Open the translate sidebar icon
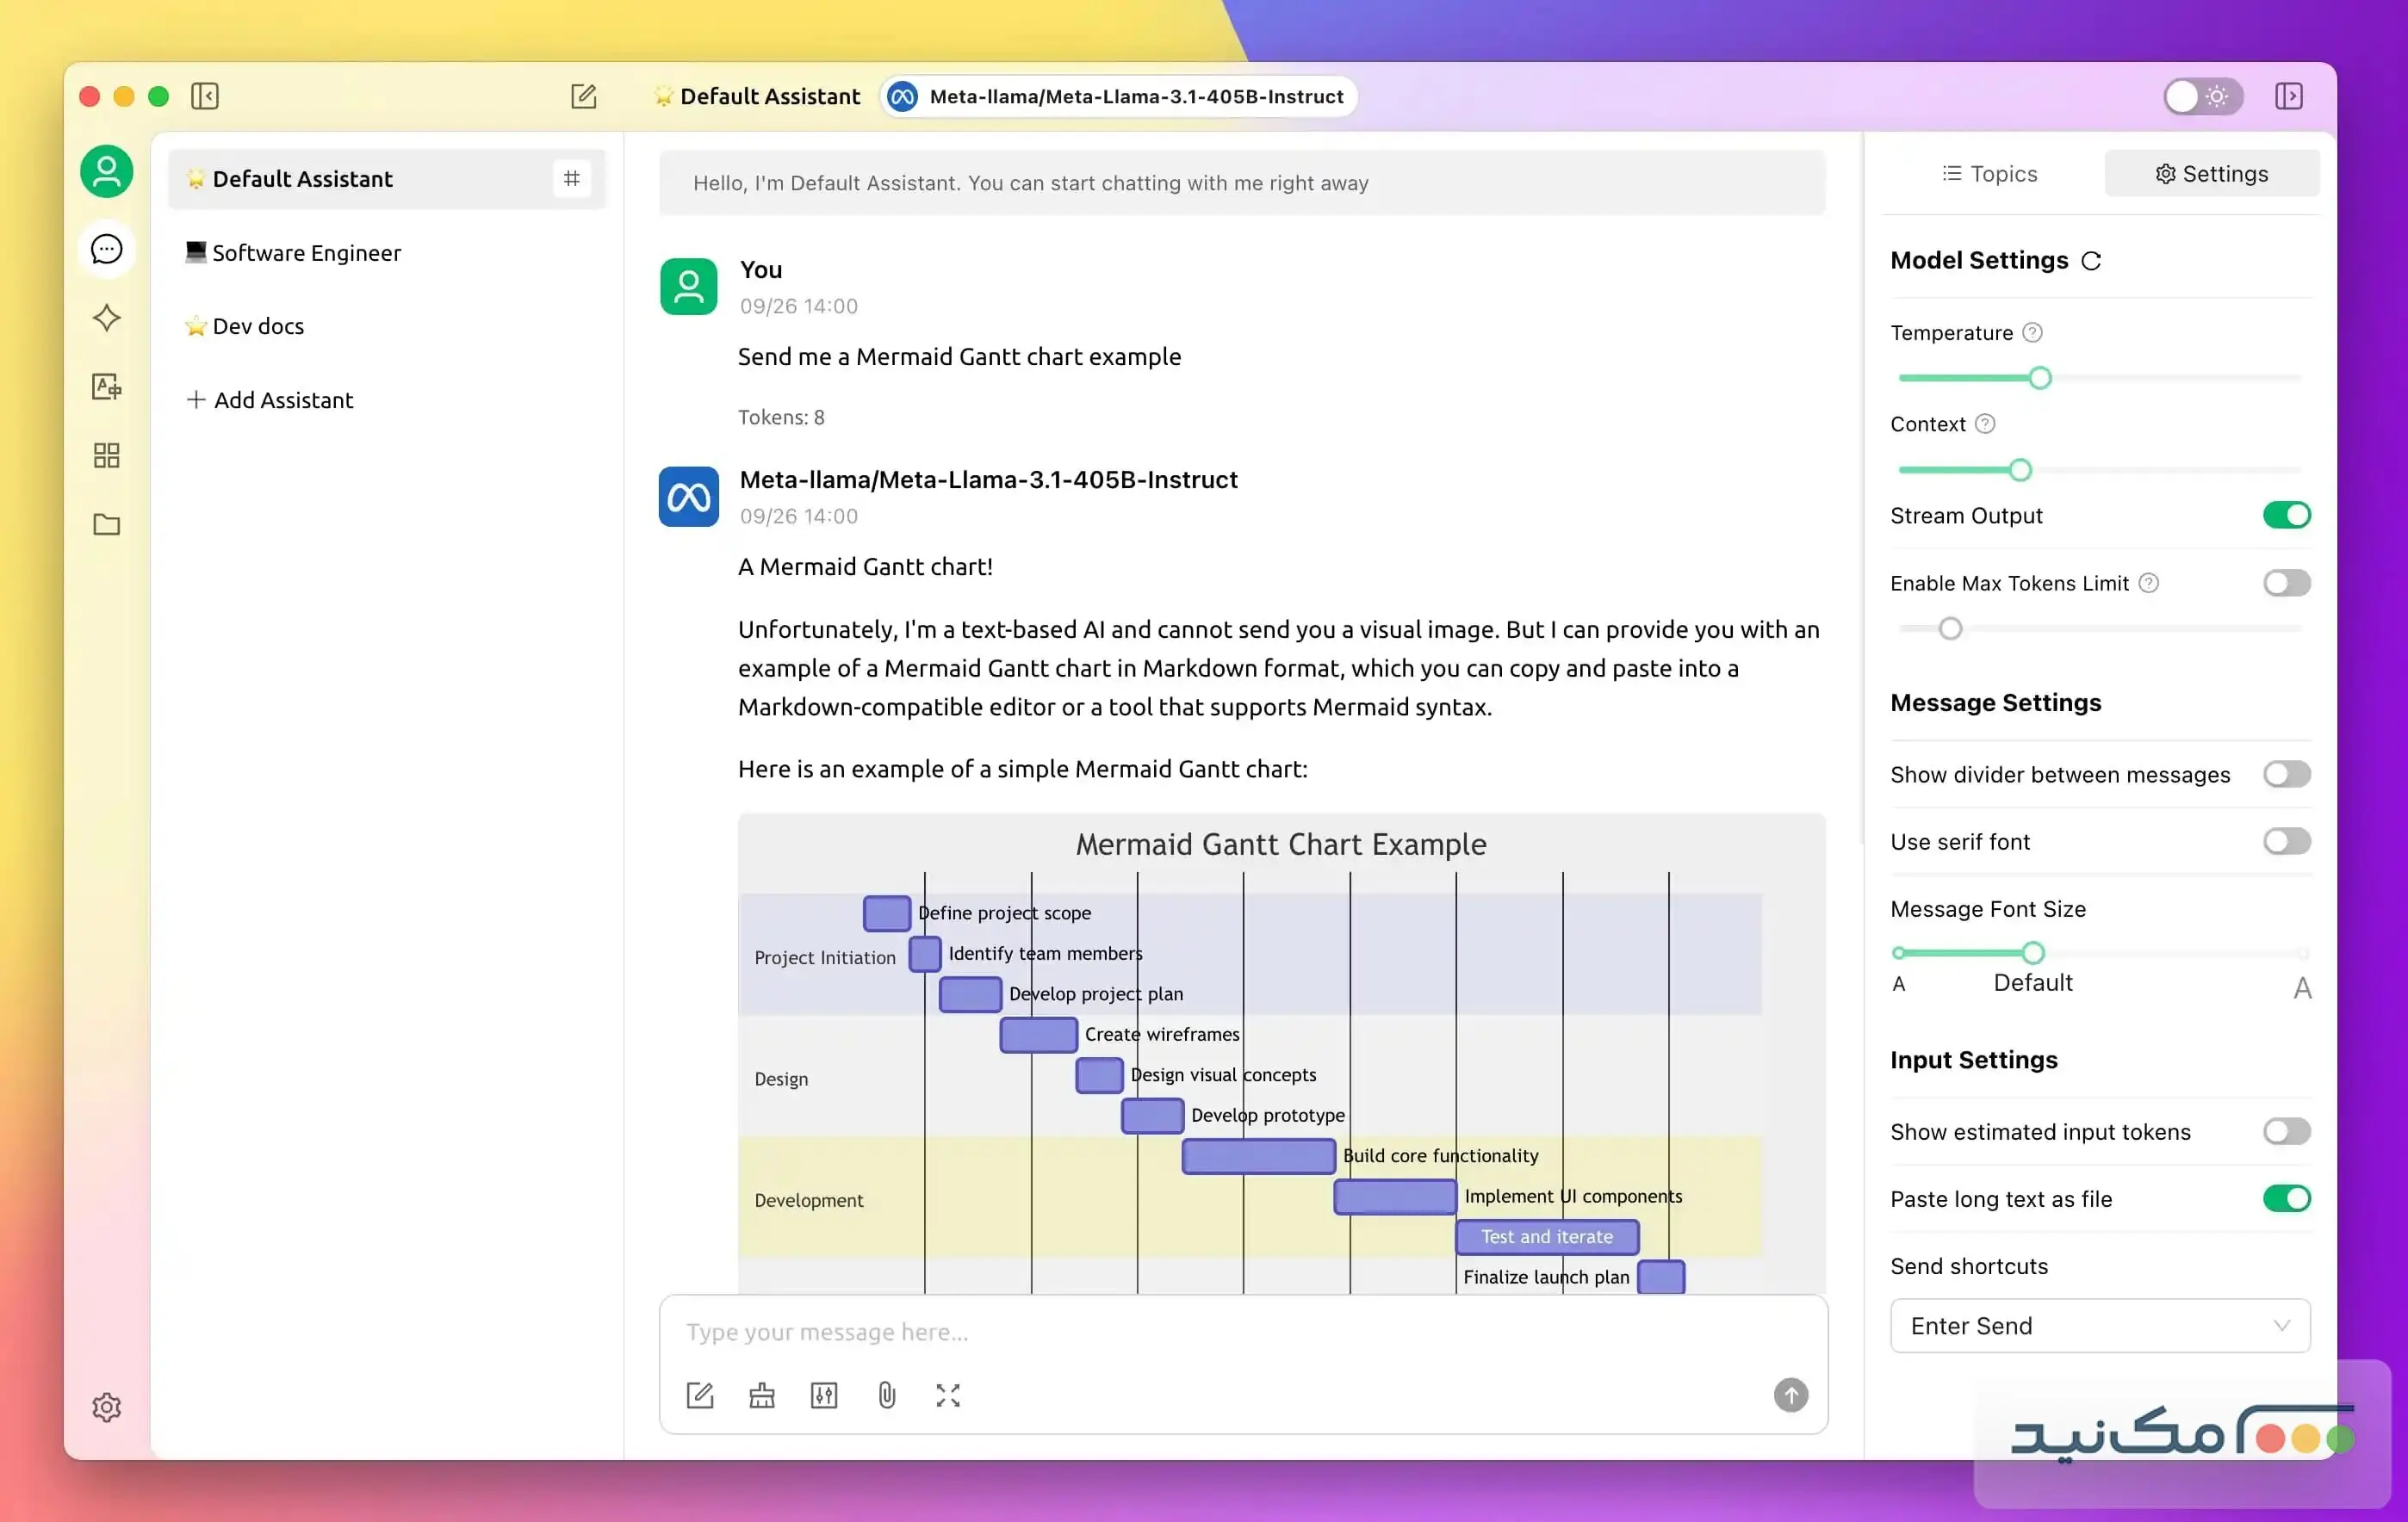This screenshot has height=1522, width=2408. tap(106, 387)
